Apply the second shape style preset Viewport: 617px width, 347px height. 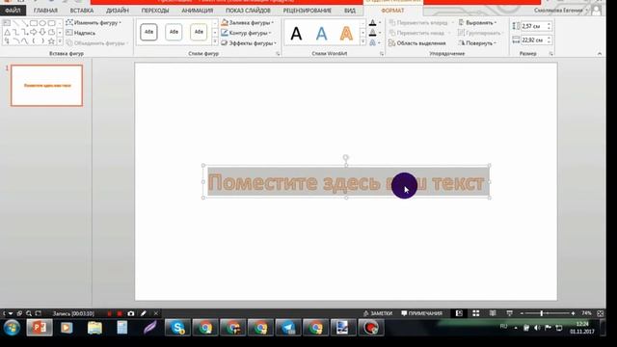click(x=174, y=32)
